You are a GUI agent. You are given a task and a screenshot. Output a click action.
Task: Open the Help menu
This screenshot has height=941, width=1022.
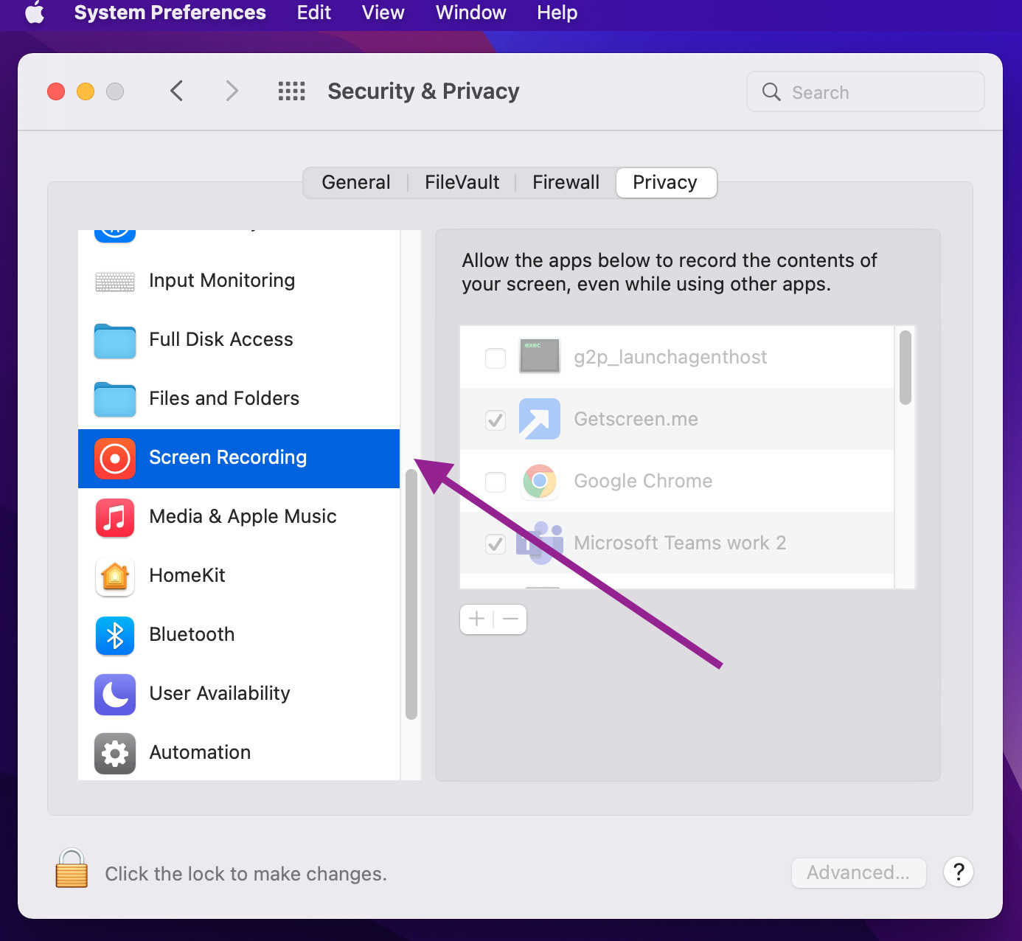pyautogui.click(x=557, y=13)
